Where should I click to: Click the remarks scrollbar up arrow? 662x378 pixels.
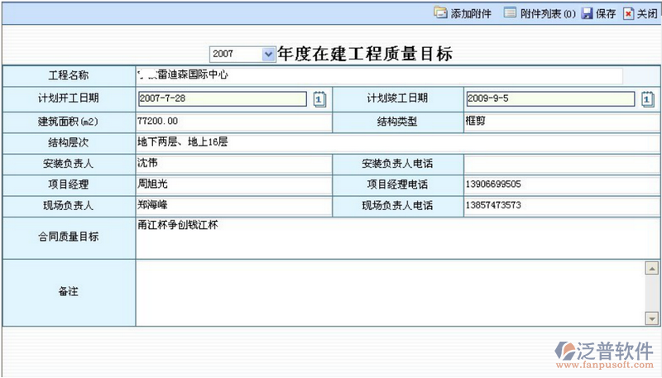click(x=650, y=267)
